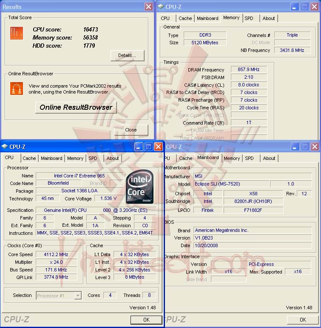Click the Threads count 8 field
This screenshot has height=328, width=321.
149,295
